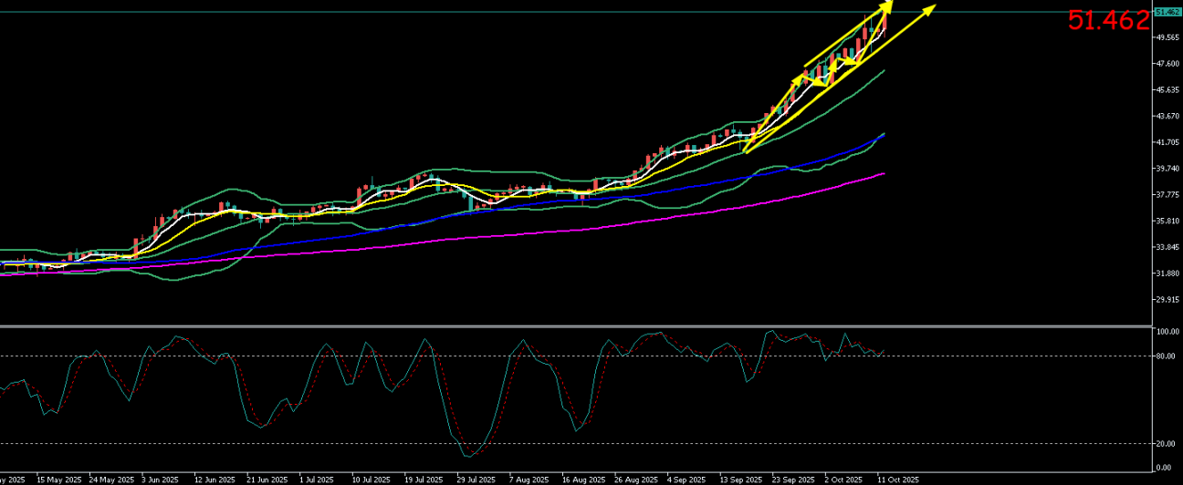Viewport: 1183px width, 485px height.
Task: Click the 100.00 oscillator scale label
Action: click(1166, 333)
